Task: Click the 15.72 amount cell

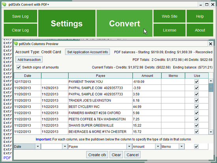Action: 147,131
